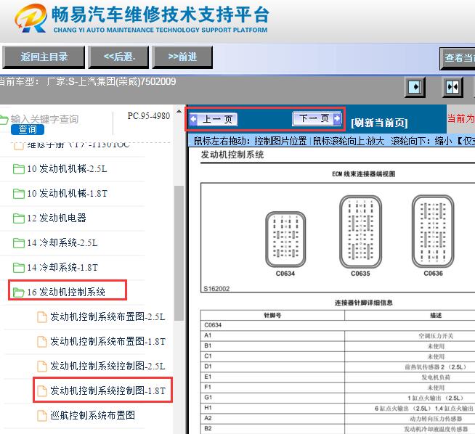Click the C0634 table header row

point(338,325)
